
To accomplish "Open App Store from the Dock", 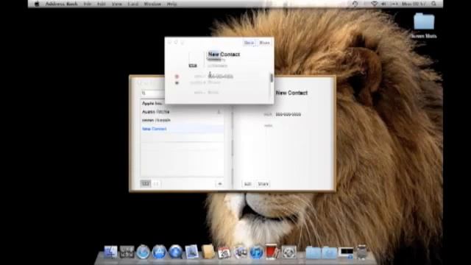I will click(x=159, y=252).
